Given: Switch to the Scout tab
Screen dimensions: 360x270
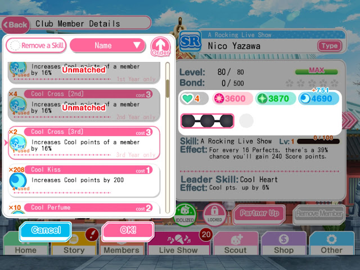Looking at the screenshot, I should (x=236, y=244).
